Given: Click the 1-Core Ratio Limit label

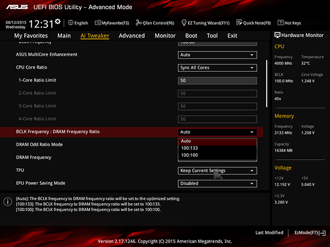Looking at the screenshot, I should [37, 80].
